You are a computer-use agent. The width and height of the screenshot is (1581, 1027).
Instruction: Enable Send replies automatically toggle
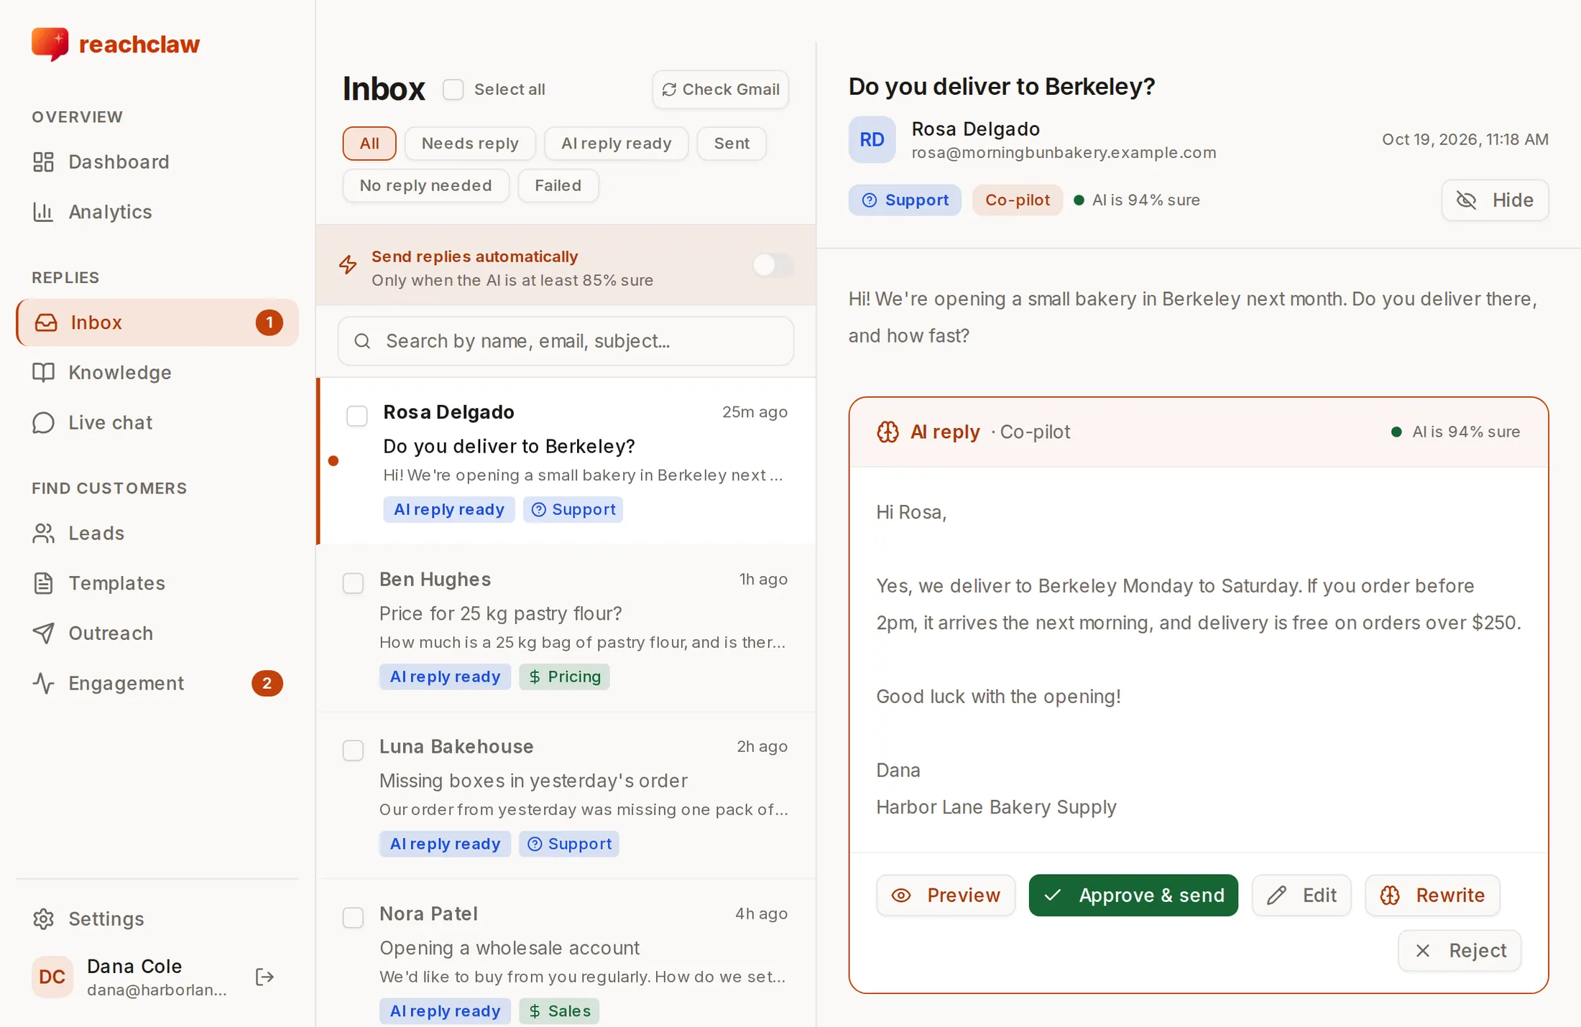pyautogui.click(x=773, y=265)
